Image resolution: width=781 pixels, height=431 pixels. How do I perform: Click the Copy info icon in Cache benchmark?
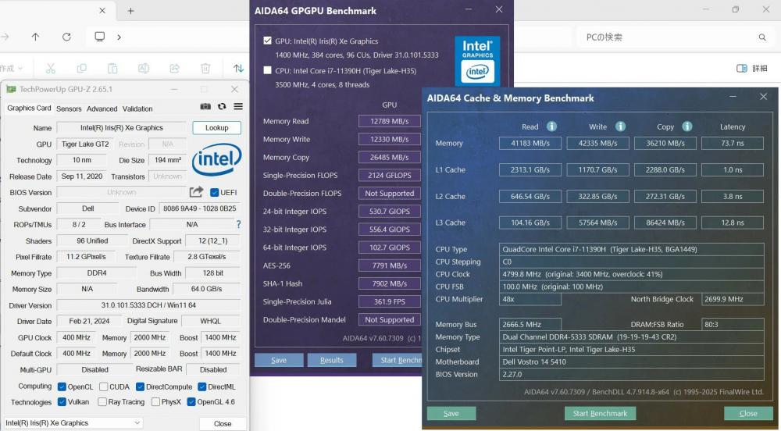point(686,126)
